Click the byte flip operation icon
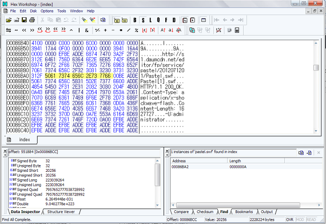 9,30
